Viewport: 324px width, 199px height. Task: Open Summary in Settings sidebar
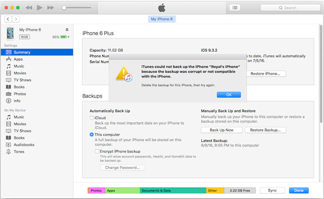(37, 52)
